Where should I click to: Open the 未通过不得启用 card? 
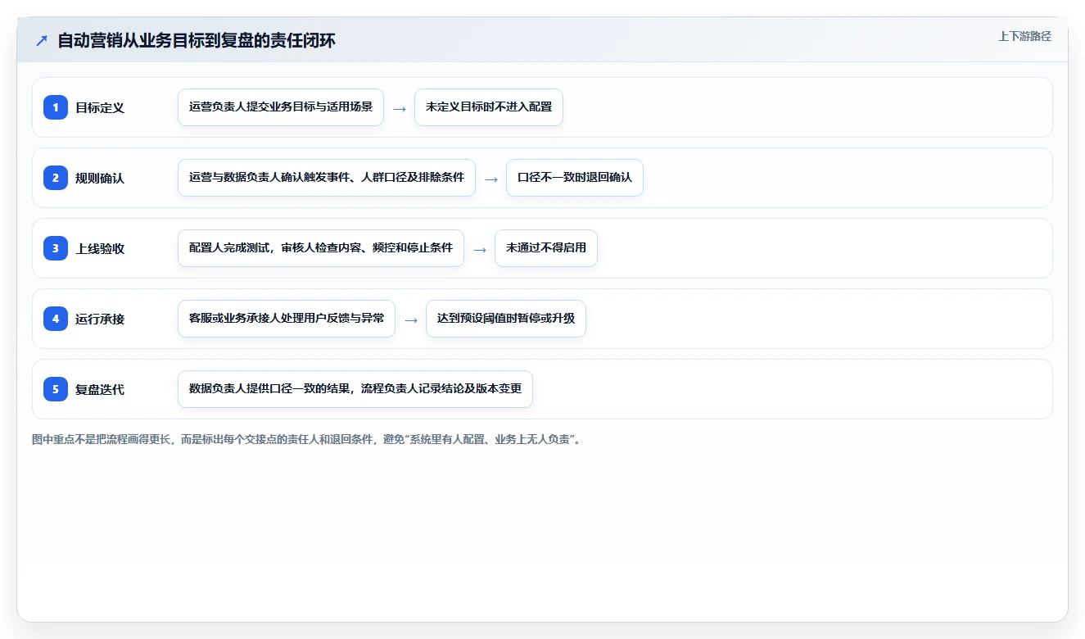pyautogui.click(x=546, y=248)
